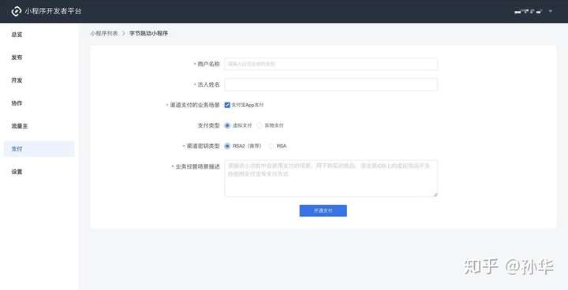This screenshot has width=568, height=290.
Task: Click the 小程序列表 breadcrumb link
Action: click(x=104, y=33)
